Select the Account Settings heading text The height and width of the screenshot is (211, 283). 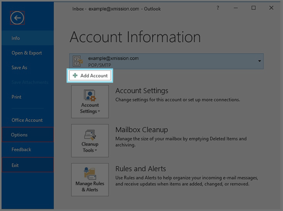[x=141, y=90]
